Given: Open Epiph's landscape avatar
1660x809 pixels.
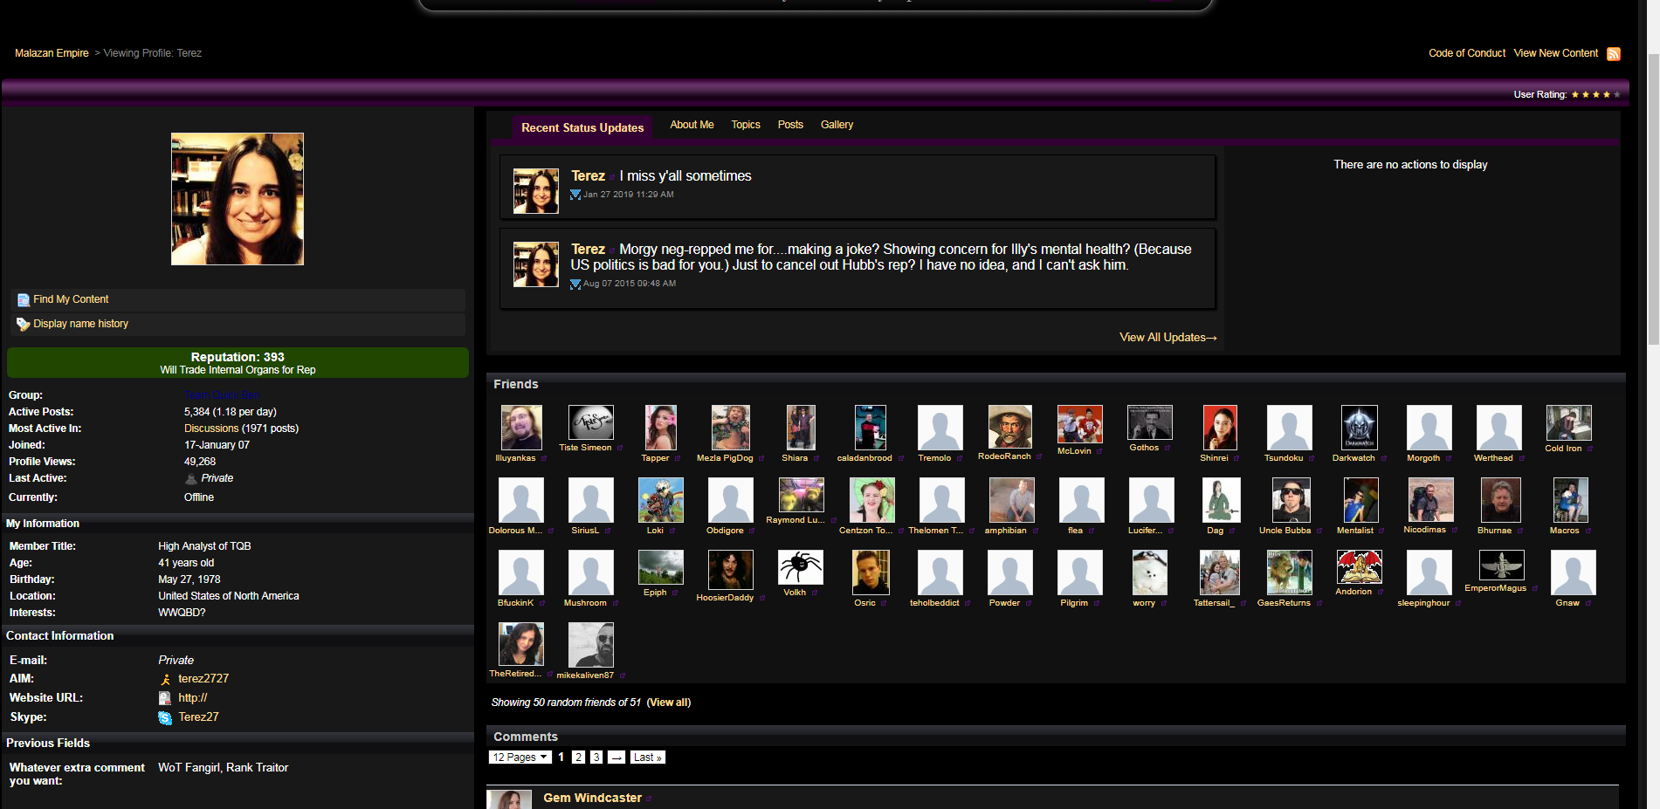Looking at the screenshot, I should tap(661, 567).
